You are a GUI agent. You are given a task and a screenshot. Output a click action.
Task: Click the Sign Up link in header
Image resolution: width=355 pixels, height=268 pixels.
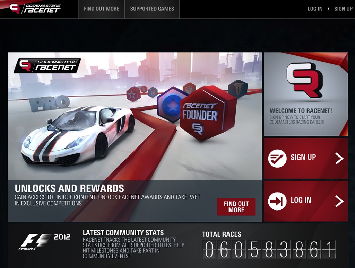click(343, 9)
